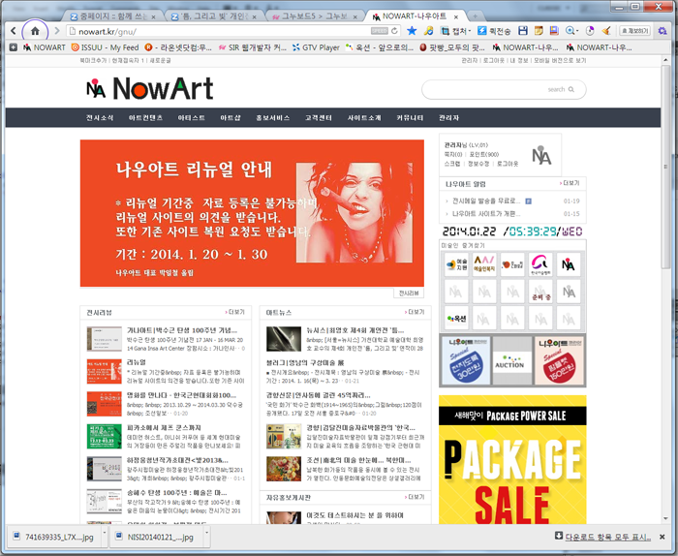Image resolution: width=678 pixels, height=556 pixels.
Task: Click the 정보수정 link in user box
Action: pos(478,164)
